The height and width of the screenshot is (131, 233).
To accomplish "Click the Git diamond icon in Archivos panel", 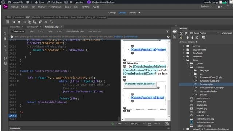I will click(x=186, y=33).
